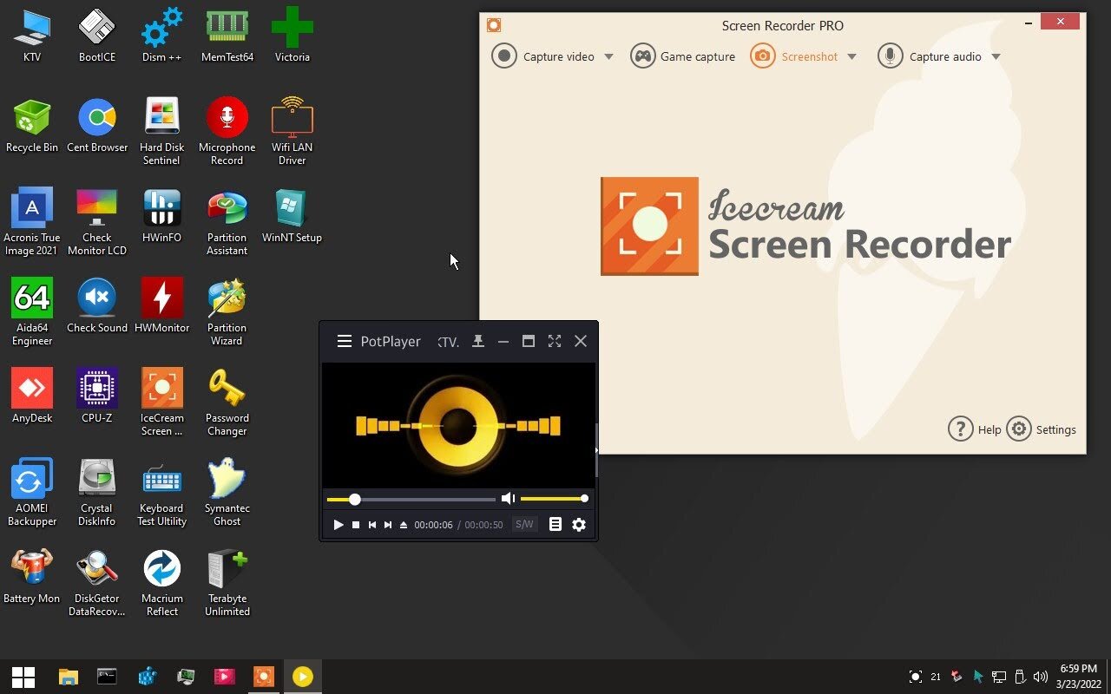Launch DiskGetor DataRecovery
Viewport: 1111px width, 694px height.
97,583
